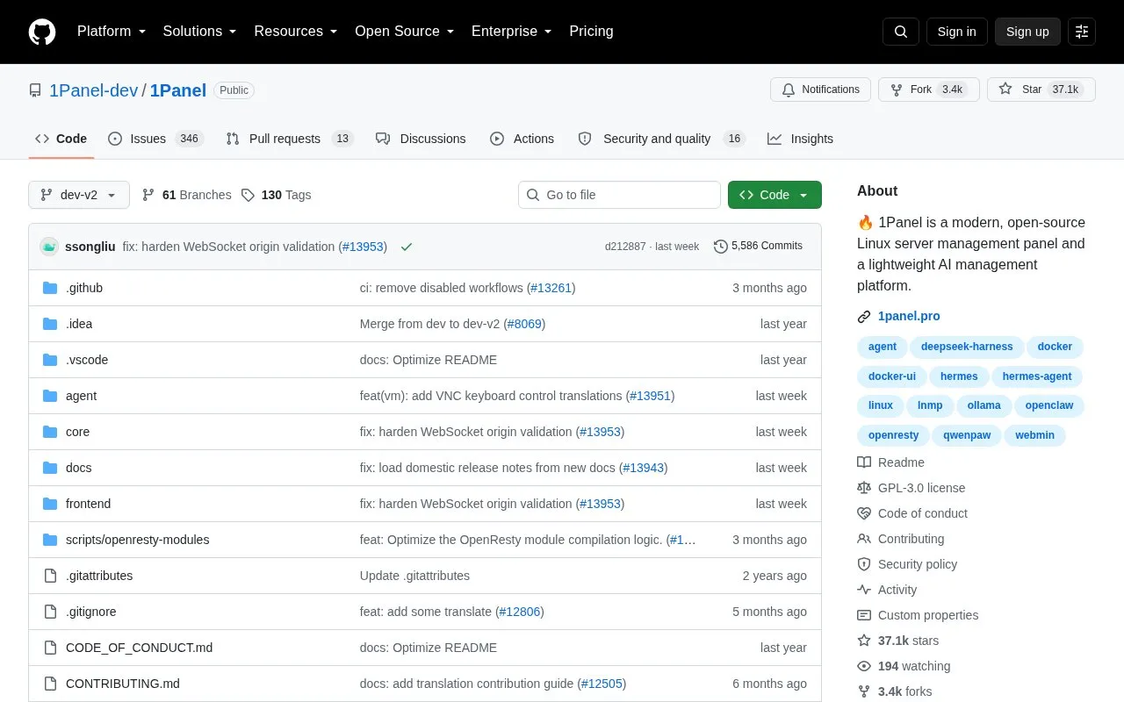Click the Sign up button
This screenshot has width=1124, height=702.
pos(1027,32)
